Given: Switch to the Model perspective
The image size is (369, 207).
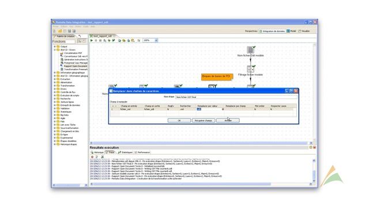Looking at the screenshot, I should click(291, 31).
